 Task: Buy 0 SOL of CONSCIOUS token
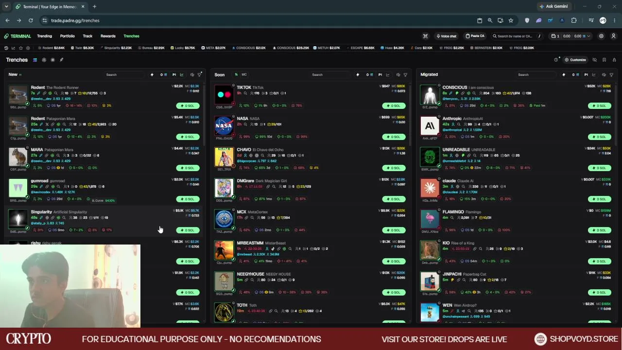(600, 105)
